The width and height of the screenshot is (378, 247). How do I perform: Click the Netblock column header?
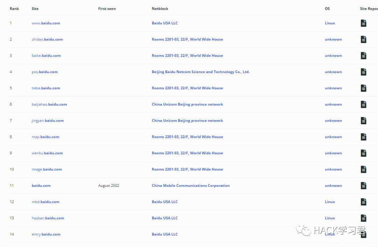click(160, 9)
